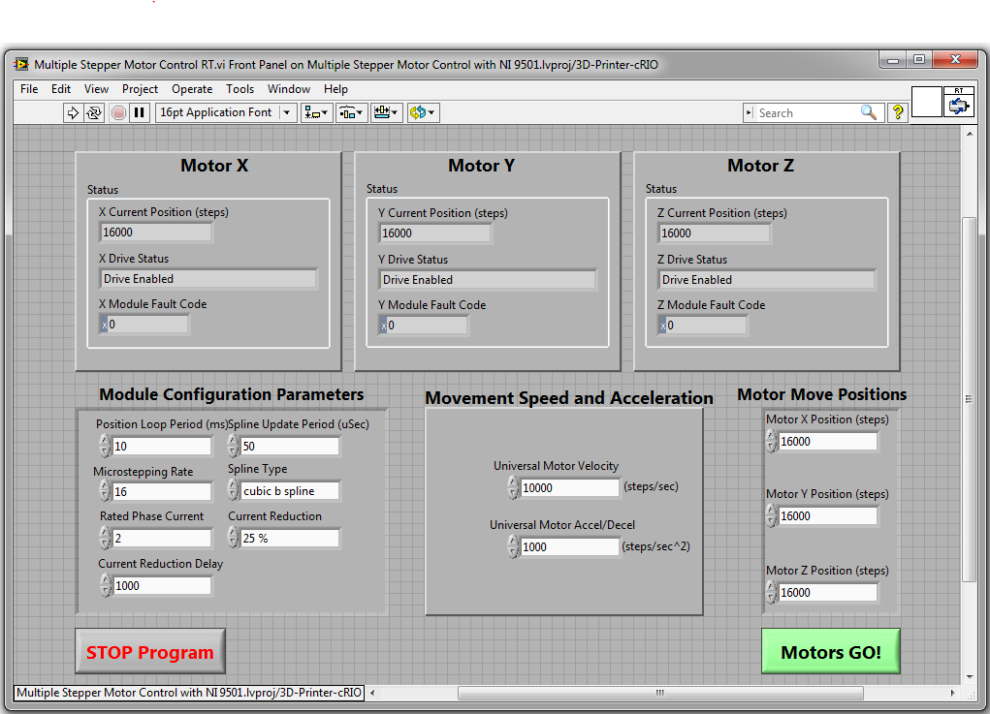
Task: Open the Spline Type selector
Action: click(291, 491)
